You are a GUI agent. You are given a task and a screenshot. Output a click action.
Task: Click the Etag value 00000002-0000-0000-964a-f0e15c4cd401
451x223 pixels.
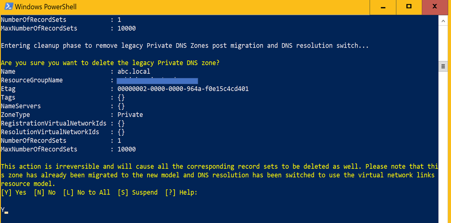(183, 89)
